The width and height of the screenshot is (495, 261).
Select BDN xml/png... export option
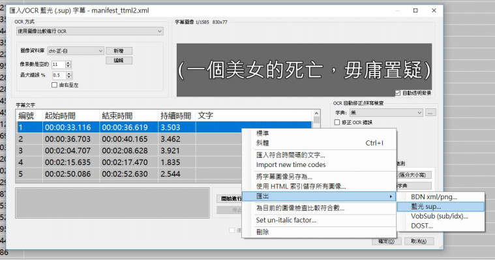pyautogui.click(x=441, y=197)
